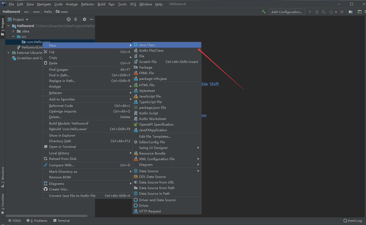The height and width of the screenshot is (225, 366).
Task: Open the TODO tool window
Action: coord(14,221)
